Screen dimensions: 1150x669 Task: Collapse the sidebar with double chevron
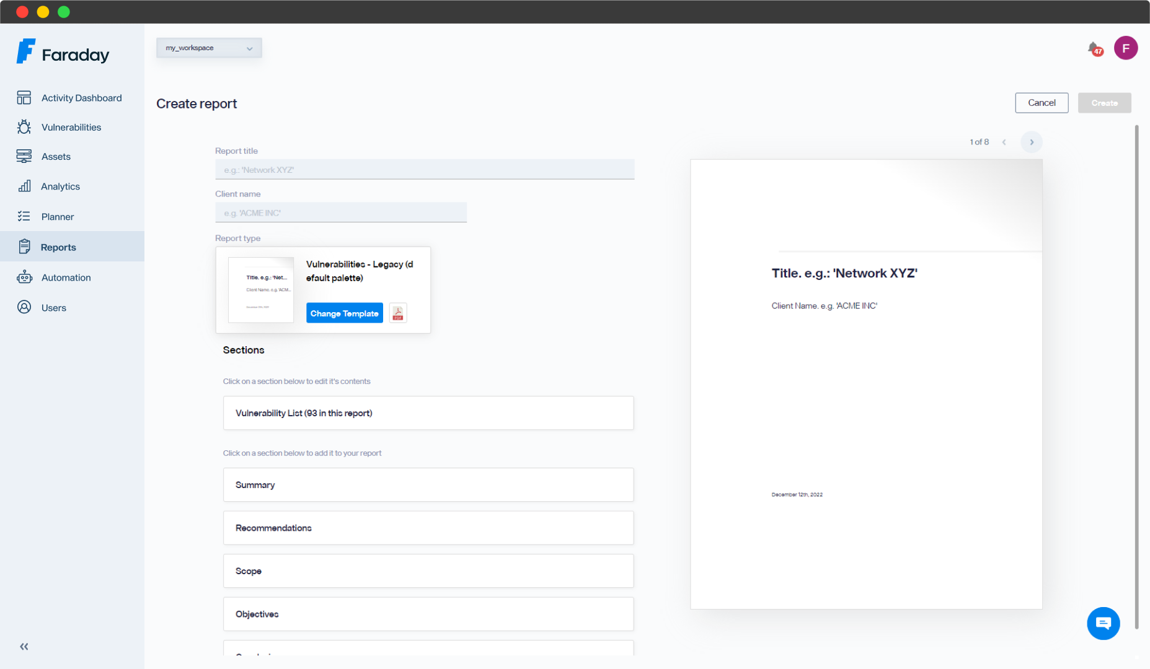[x=24, y=647]
